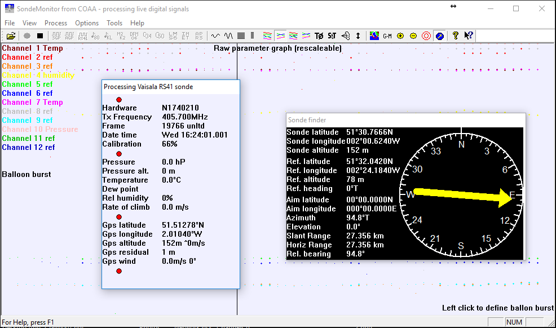The height and width of the screenshot is (328, 556).
Task: Select the RS41 sonde type icon
Action: coord(82,36)
